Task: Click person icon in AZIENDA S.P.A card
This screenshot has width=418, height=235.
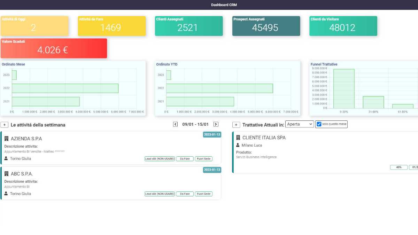Action: (6, 158)
